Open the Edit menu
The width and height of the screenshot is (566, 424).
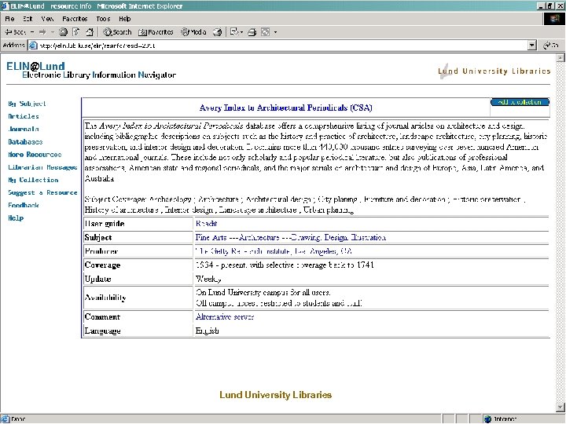pos(28,19)
